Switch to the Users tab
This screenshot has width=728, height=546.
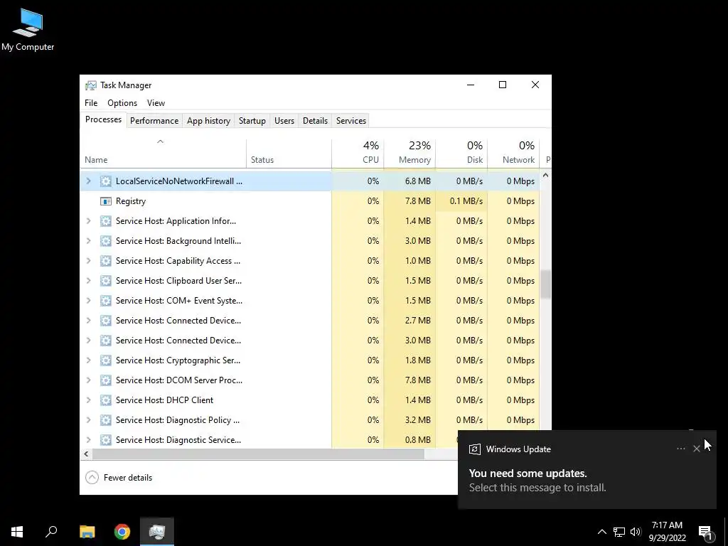284,121
